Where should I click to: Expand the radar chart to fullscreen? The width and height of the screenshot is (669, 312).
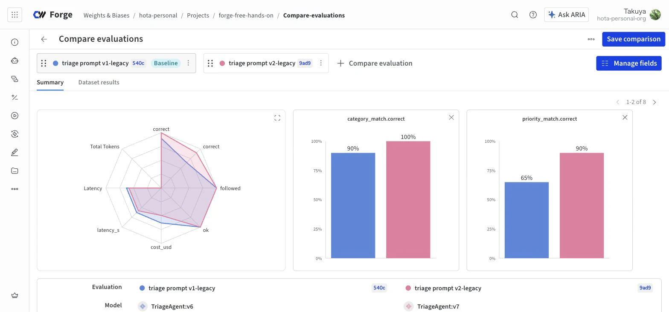tap(277, 118)
